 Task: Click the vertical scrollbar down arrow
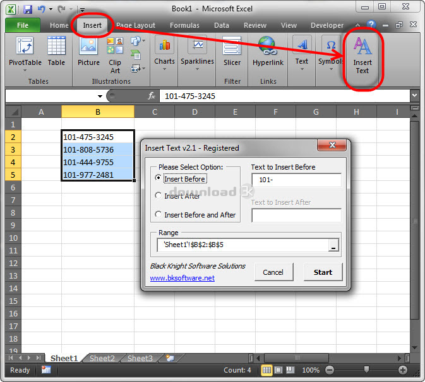tap(414, 347)
